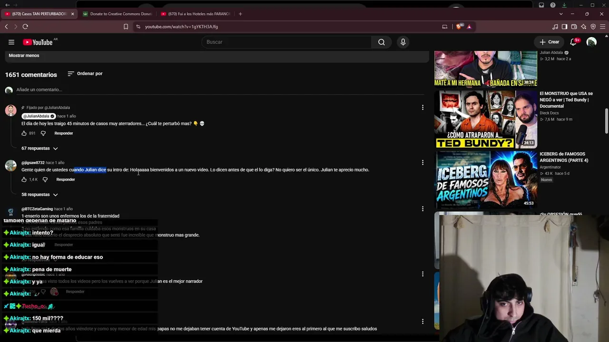Like the @jigsaw8732 comment
The image size is (609, 342).
24,180
